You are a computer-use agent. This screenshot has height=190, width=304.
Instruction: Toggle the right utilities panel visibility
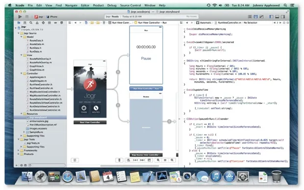[x=283, y=17]
